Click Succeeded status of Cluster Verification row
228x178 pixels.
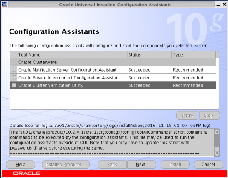pos(140,85)
